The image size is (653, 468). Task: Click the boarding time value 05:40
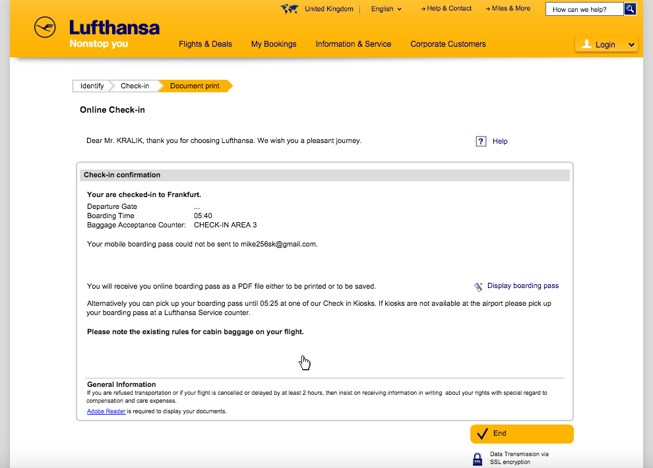(202, 216)
